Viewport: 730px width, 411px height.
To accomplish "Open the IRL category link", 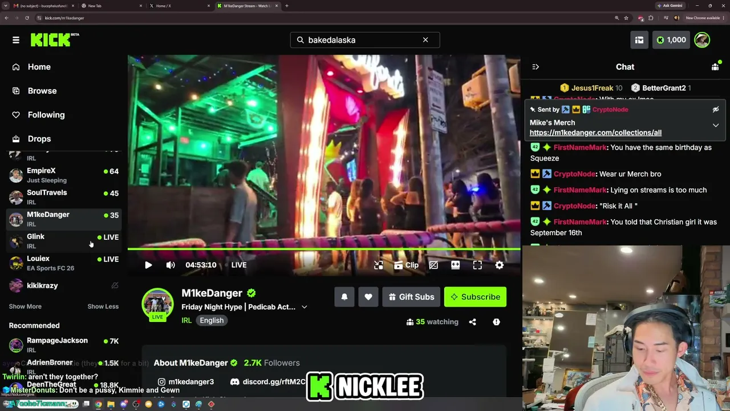I will point(186,320).
